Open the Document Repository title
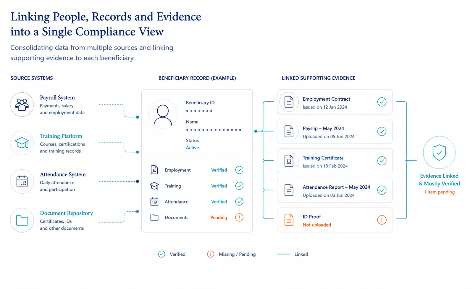 click(x=67, y=213)
